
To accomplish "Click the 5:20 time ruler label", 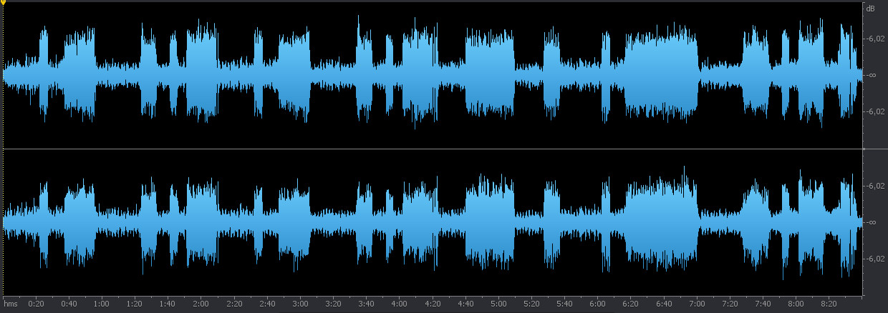I will point(531,303).
